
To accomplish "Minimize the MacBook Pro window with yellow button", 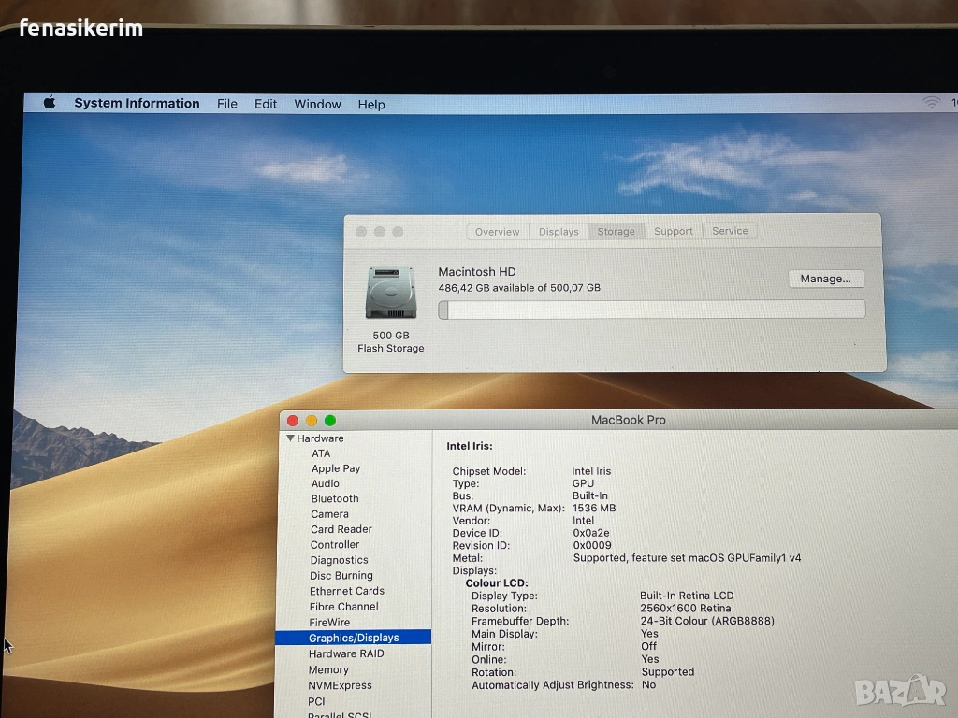I will 312,421.
